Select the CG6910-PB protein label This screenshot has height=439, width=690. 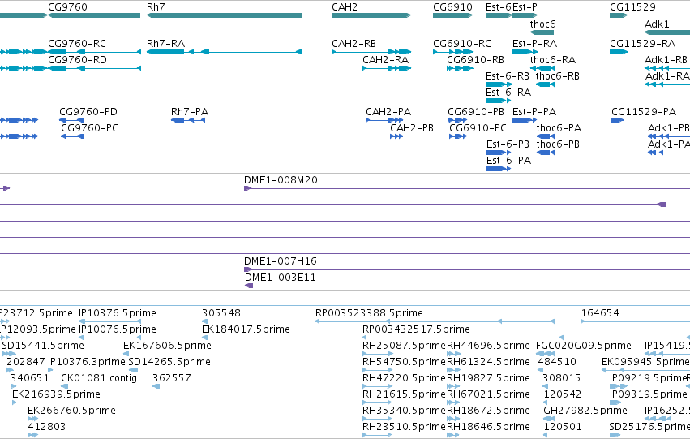pos(476,112)
